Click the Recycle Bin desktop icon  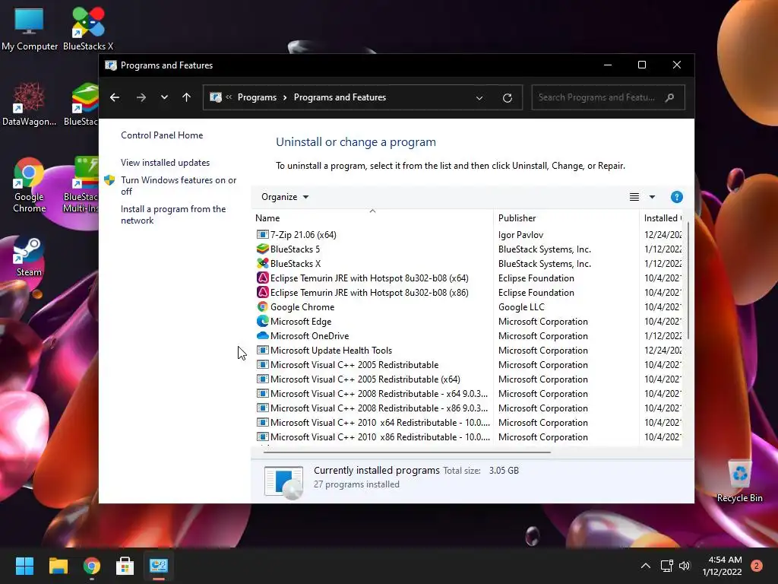(739, 481)
